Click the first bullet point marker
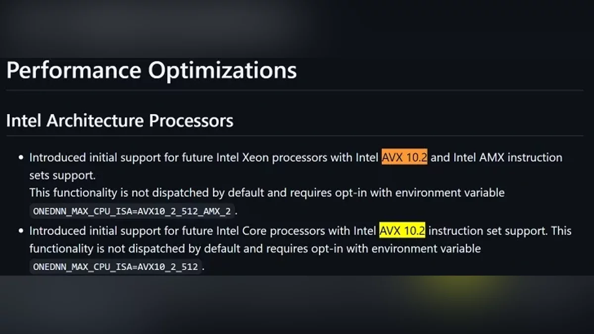 click(21, 158)
